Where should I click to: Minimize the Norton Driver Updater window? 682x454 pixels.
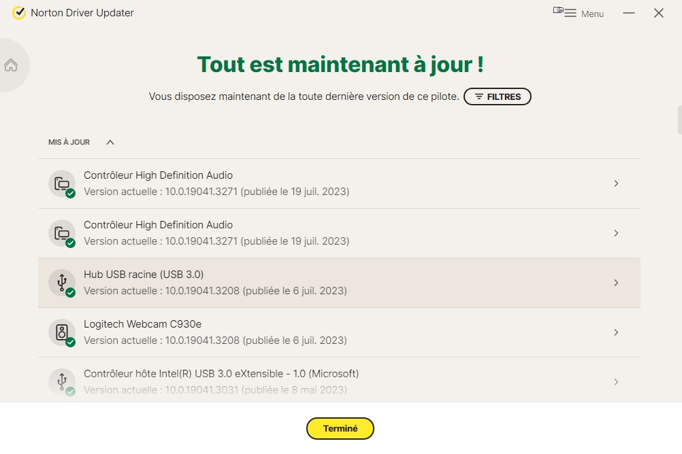(x=628, y=13)
